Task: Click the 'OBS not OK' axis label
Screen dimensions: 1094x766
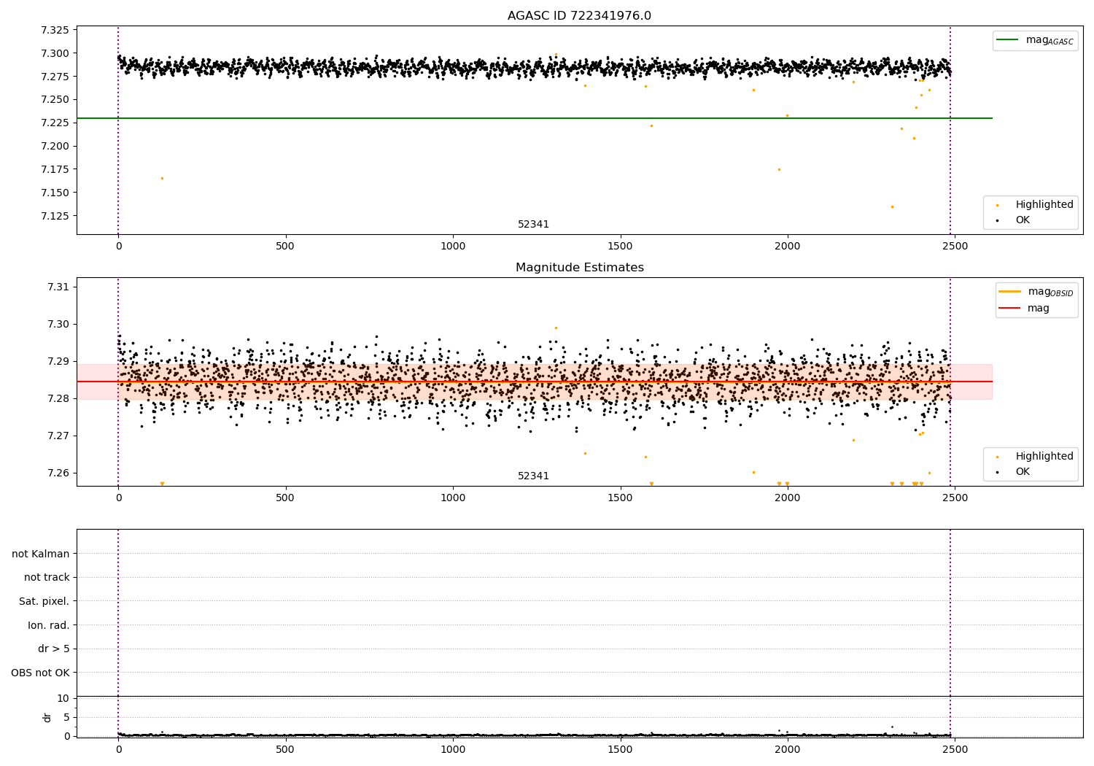Action: tap(40, 673)
